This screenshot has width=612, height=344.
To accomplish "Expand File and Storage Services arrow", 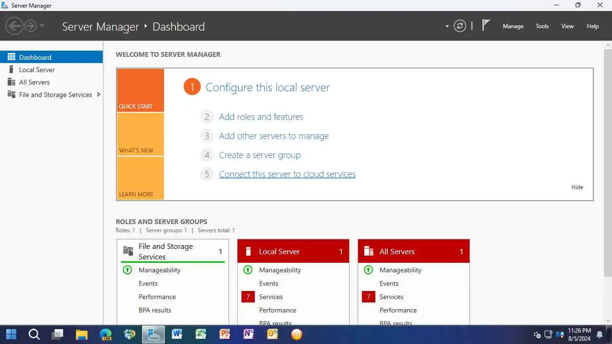I will coord(98,94).
